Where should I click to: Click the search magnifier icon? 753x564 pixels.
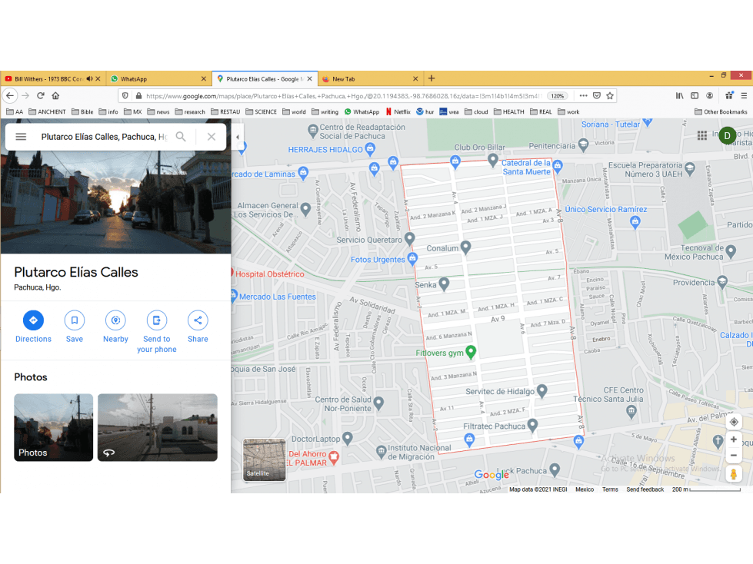click(x=181, y=137)
